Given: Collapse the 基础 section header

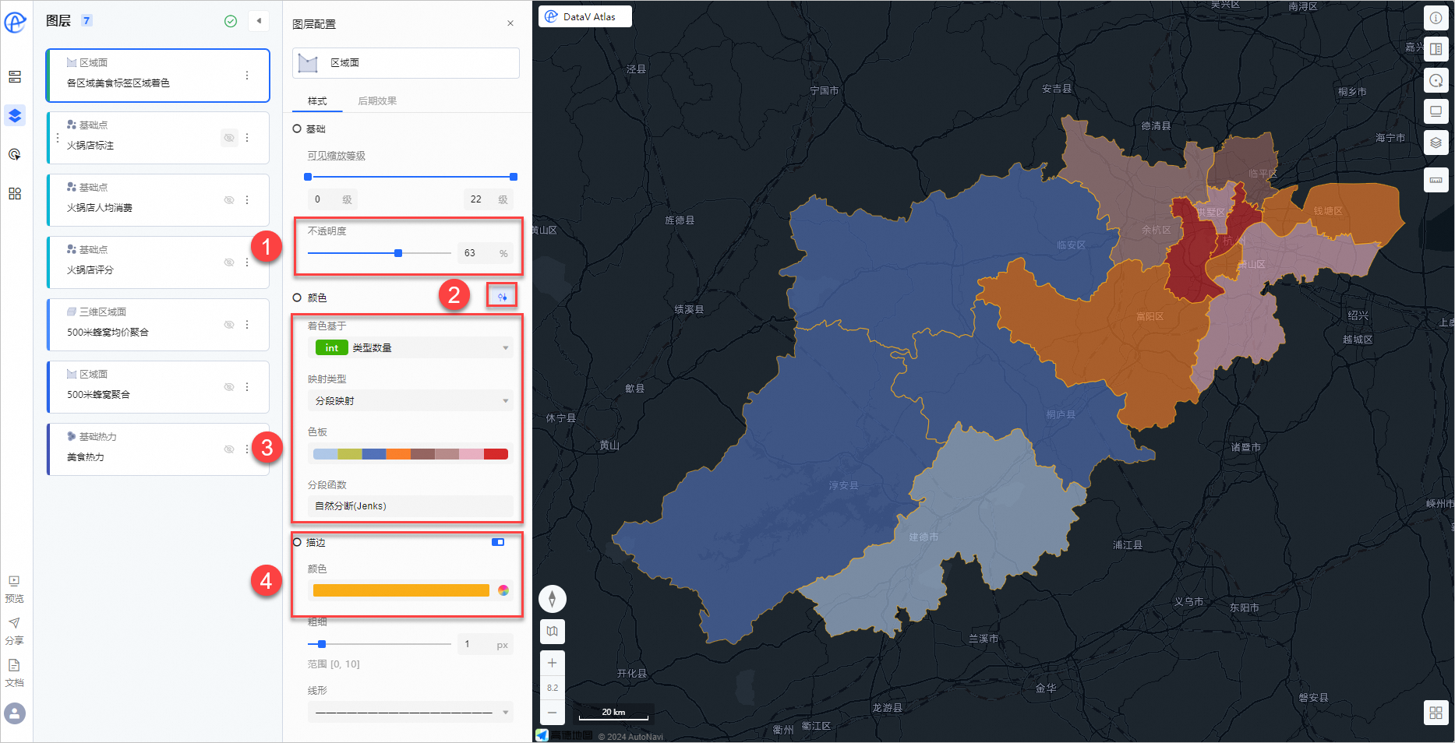Looking at the screenshot, I should 309,129.
